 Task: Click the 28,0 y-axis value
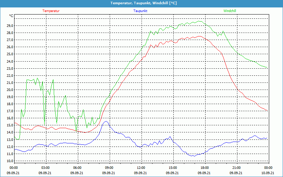[10, 33]
